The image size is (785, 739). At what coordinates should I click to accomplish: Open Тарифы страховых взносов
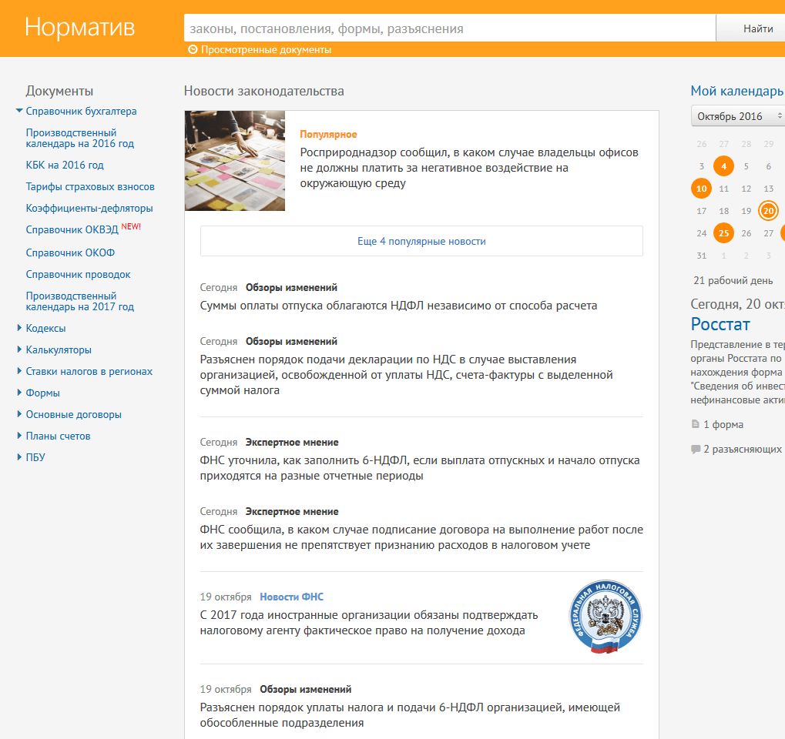90,186
